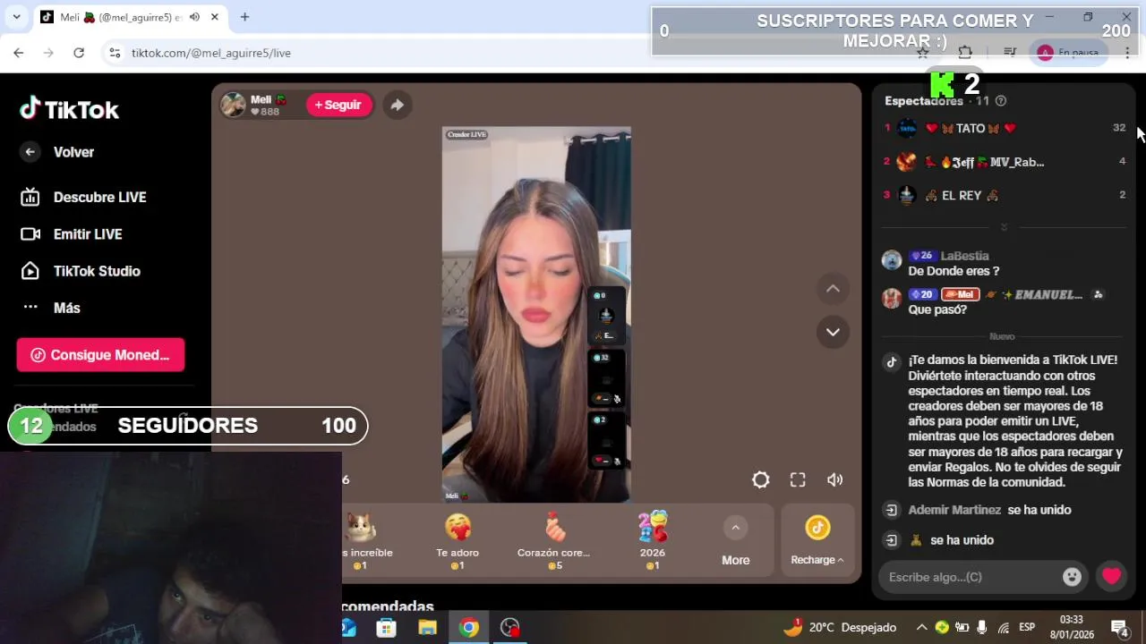The height and width of the screenshot is (644, 1146).
Task: Open the network Wi-Fi tray icon
Action: click(1004, 628)
